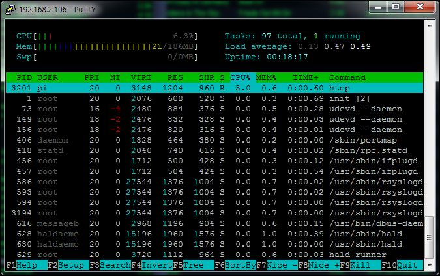This screenshot has width=440, height=276.
Task: Click the PID column header
Action: (x=23, y=77)
